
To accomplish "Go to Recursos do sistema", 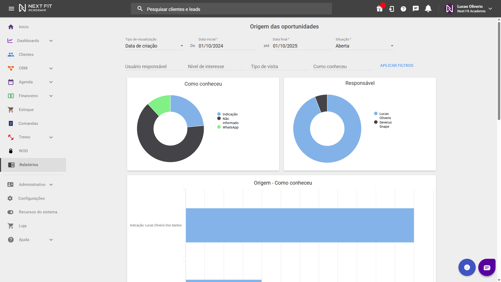I will 38,212.
